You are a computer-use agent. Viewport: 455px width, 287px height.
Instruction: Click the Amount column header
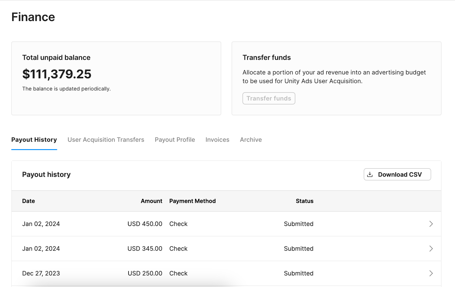151,201
